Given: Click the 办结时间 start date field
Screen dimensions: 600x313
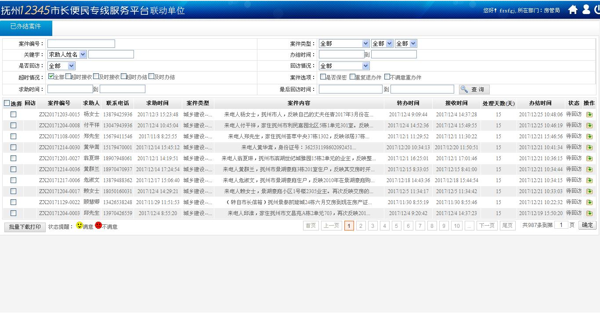Looking at the screenshot, I should pos(342,54).
